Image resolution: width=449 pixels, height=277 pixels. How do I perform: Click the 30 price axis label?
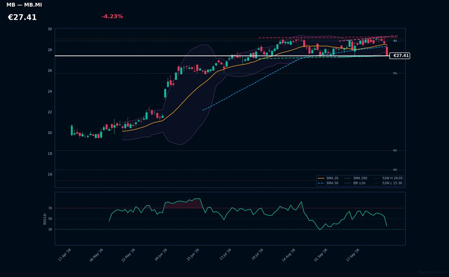tap(50, 29)
